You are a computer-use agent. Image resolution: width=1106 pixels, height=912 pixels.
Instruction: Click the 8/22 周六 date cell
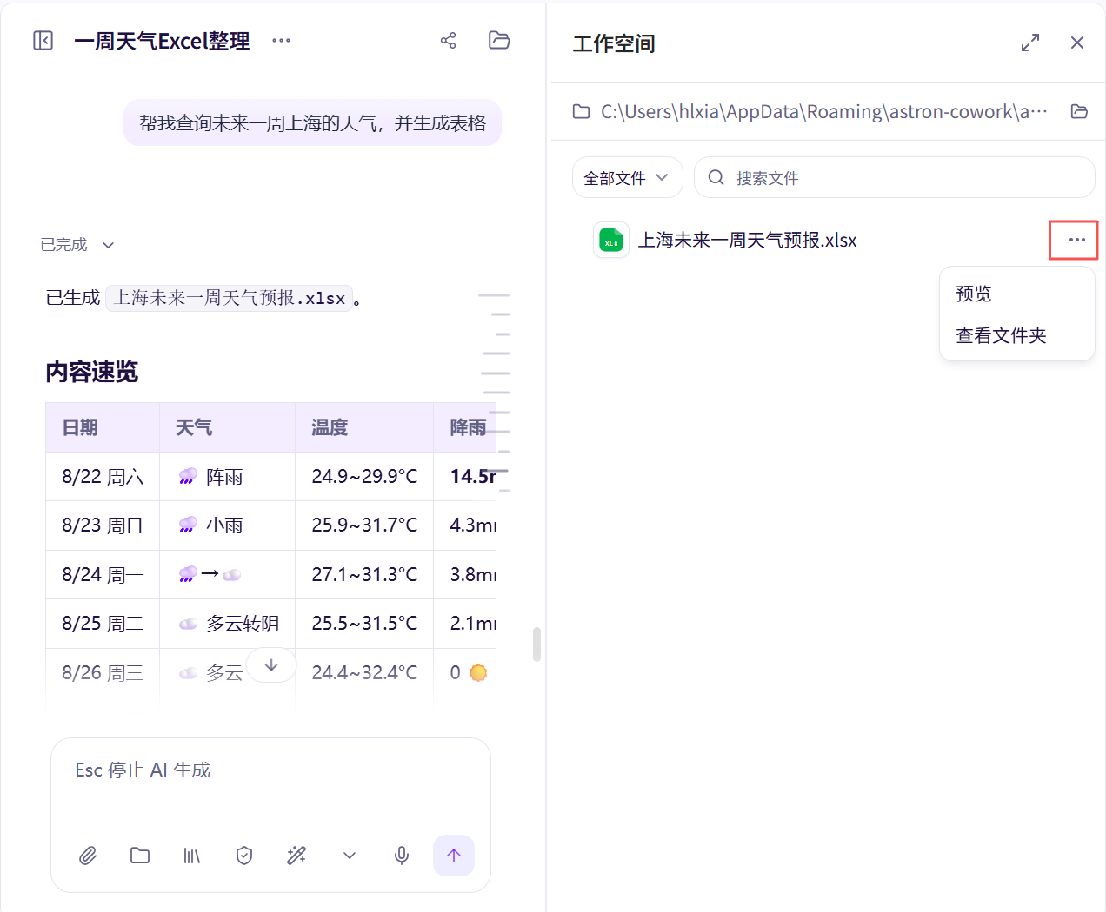103,477
